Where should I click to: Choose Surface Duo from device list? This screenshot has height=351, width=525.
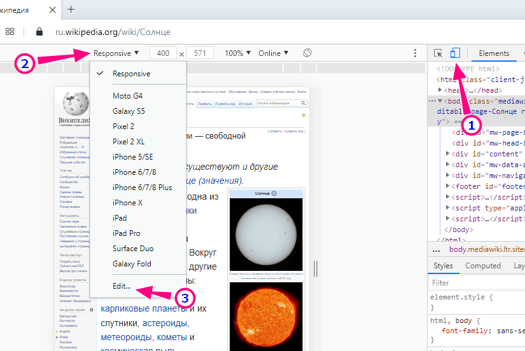tap(138, 249)
